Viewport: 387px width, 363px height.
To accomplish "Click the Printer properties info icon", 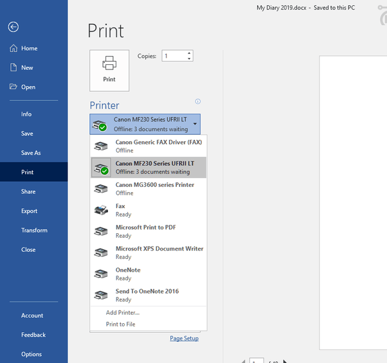I will pos(198,102).
